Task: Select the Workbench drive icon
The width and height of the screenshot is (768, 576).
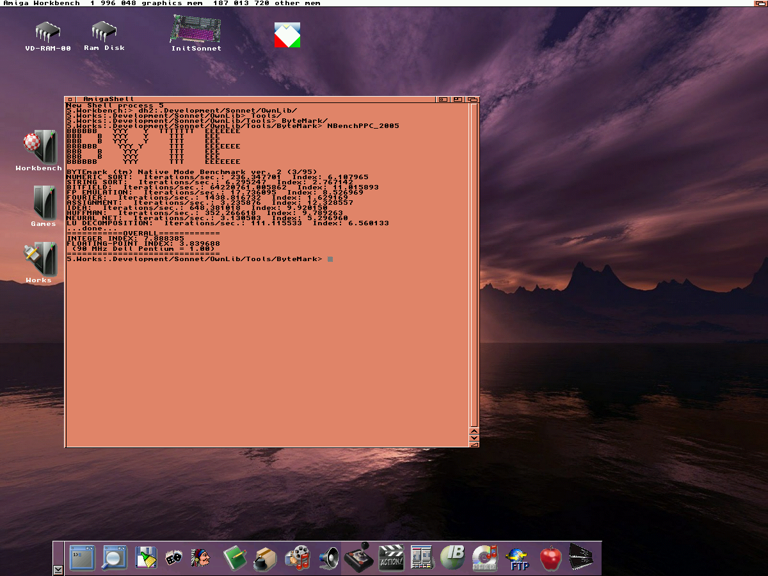Action: (39, 151)
